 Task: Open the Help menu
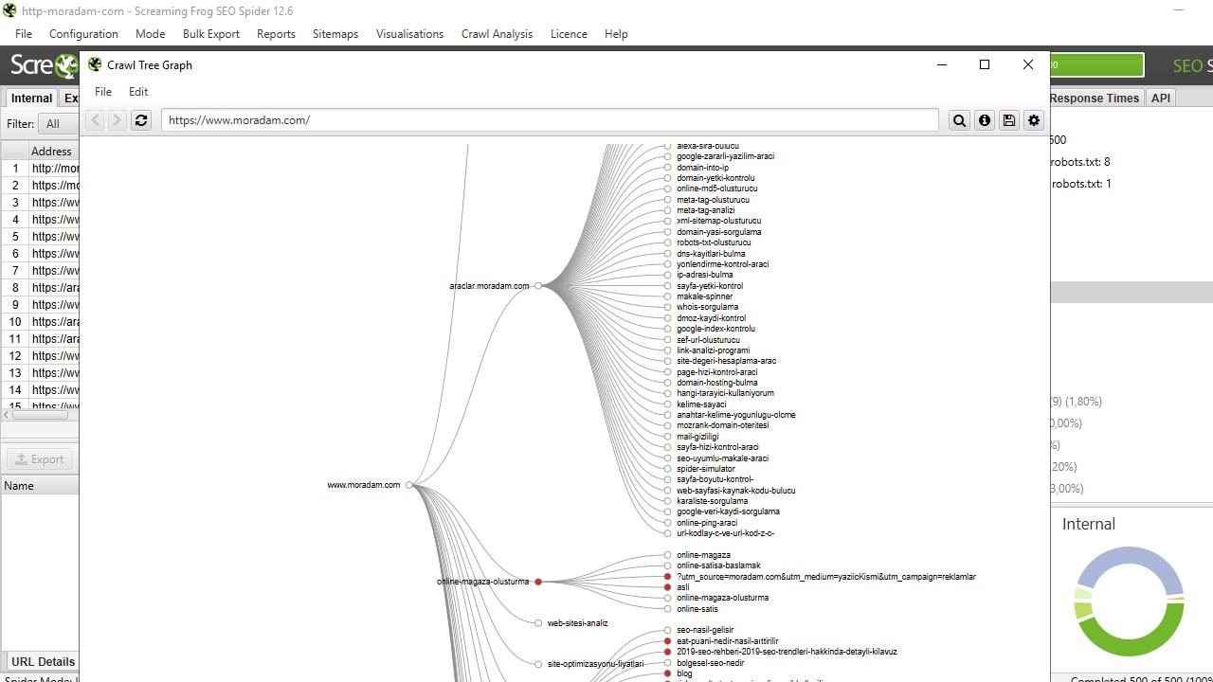(x=616, y=33)
